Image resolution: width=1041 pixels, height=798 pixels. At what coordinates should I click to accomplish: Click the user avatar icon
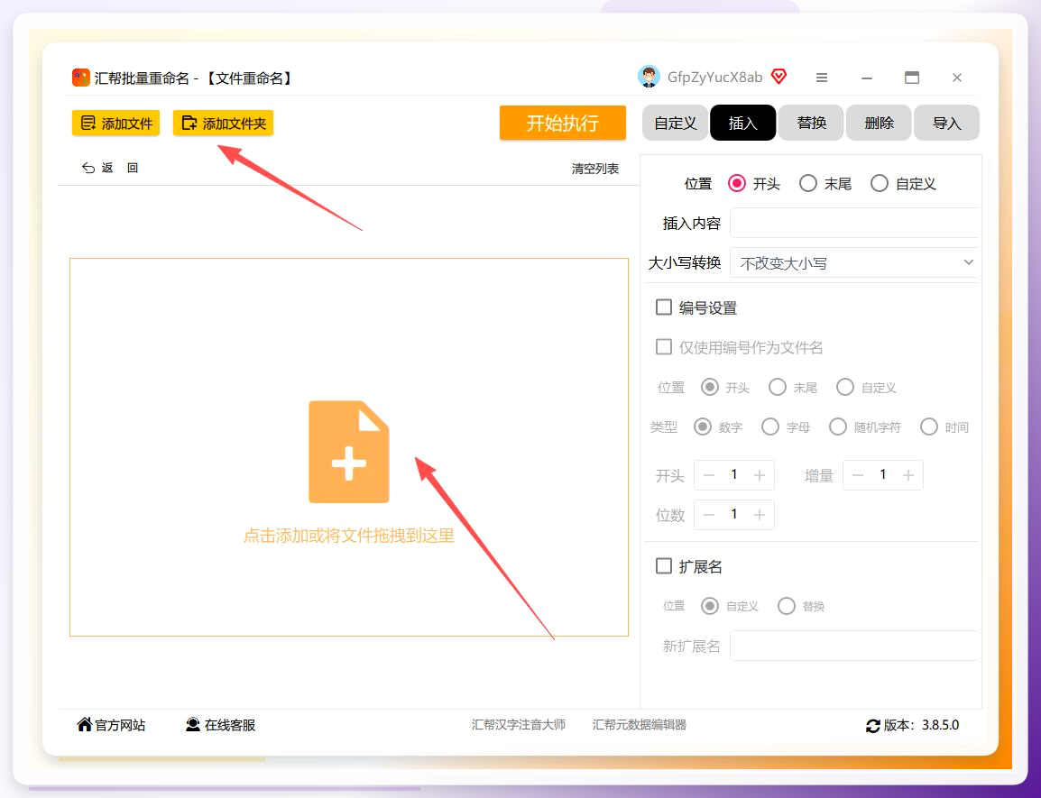click(x=649, y=77)
